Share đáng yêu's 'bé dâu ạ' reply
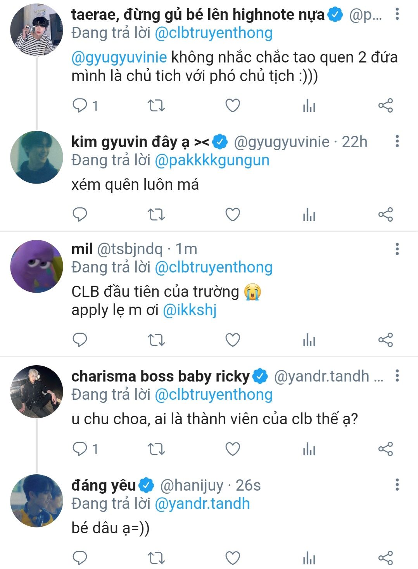This screenshot has height=569, width=418. pos(385,558)
